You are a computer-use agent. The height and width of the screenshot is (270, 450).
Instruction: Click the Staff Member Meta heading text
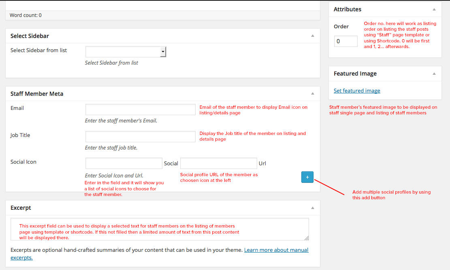pyautogui.click(x=37, y=94)
